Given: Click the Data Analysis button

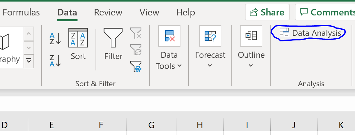Looking at the screenshot, I should (x=311, y=33).
